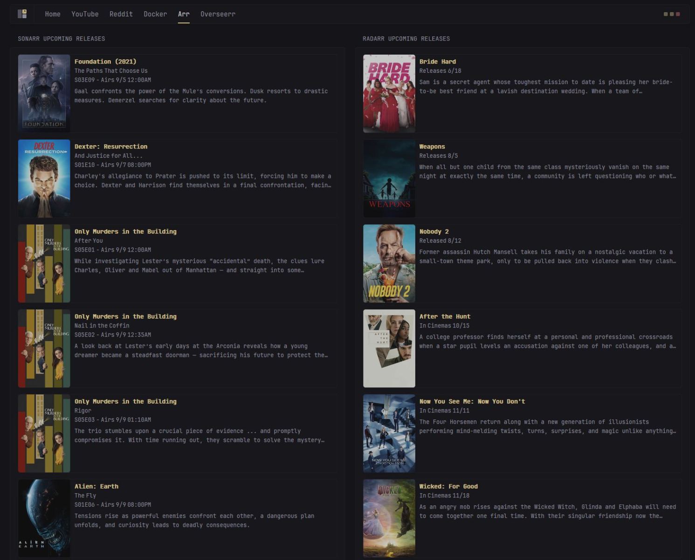Open the Reddit tab
This screenshot has height=560, width=695.
(x=121, y=14)
